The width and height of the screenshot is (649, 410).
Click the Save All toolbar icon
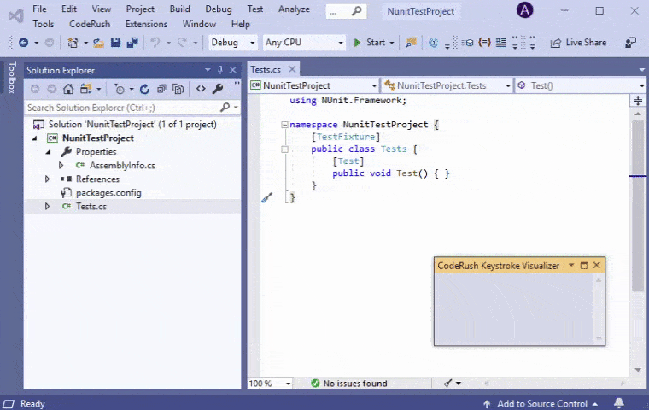point(132,43)
